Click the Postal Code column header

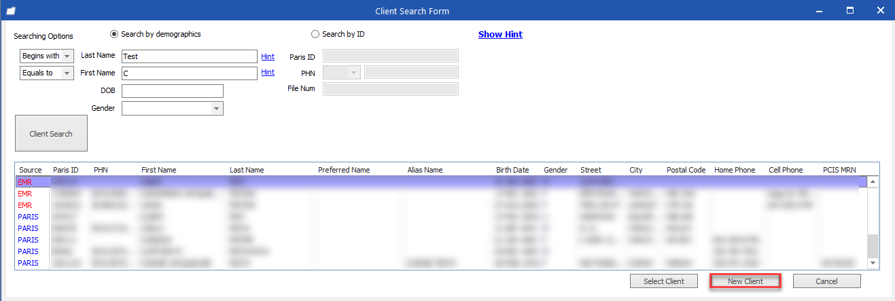(x=686, y=170)
